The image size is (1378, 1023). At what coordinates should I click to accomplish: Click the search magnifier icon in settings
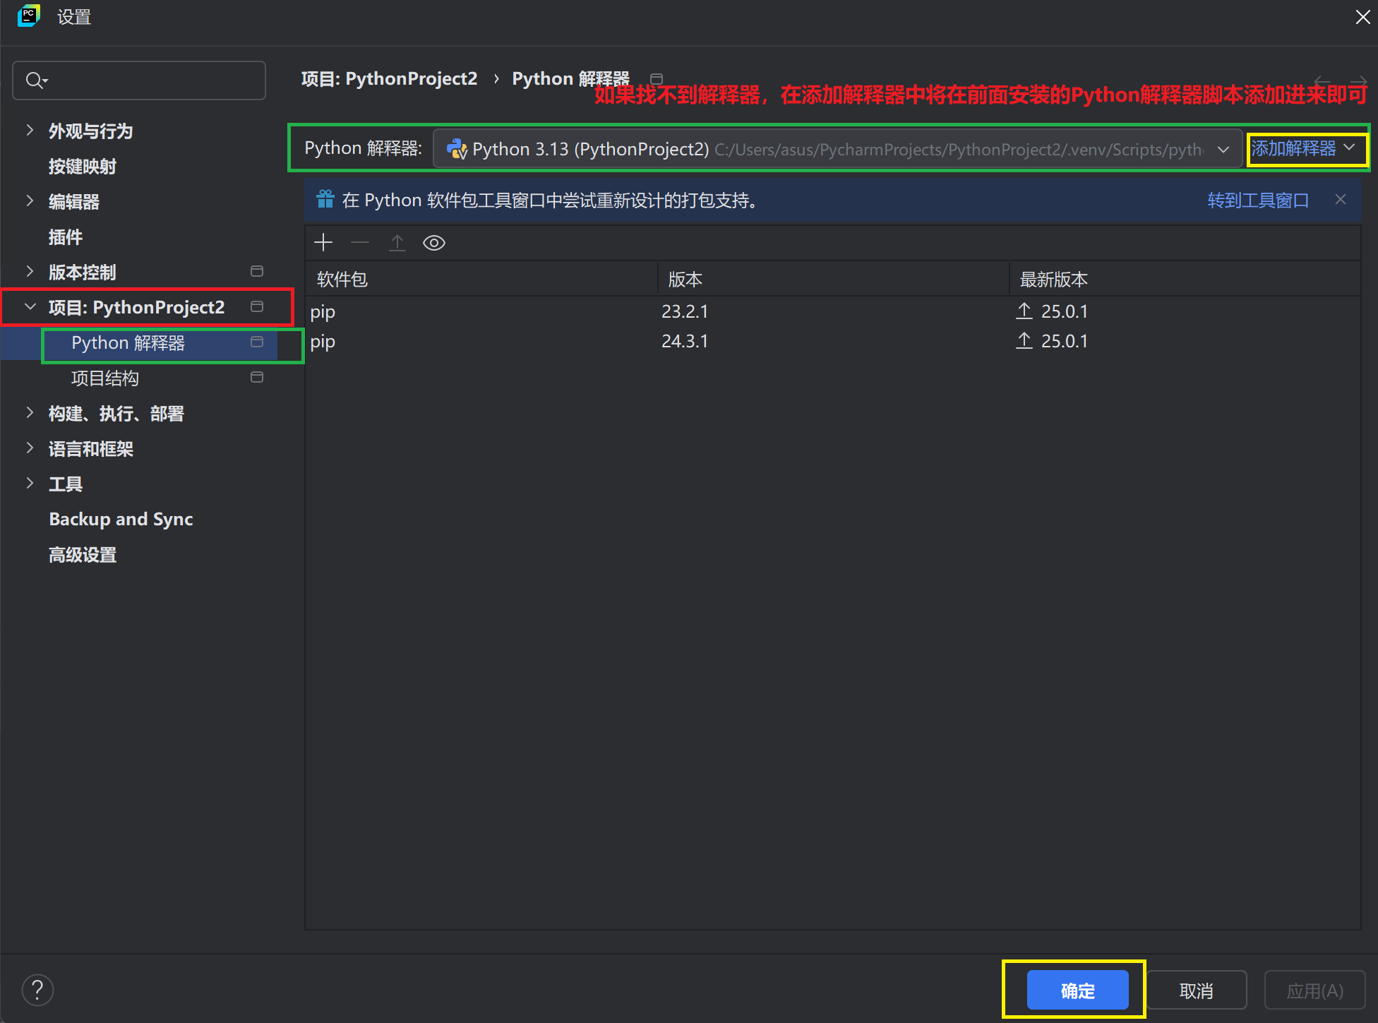point(35,80)
